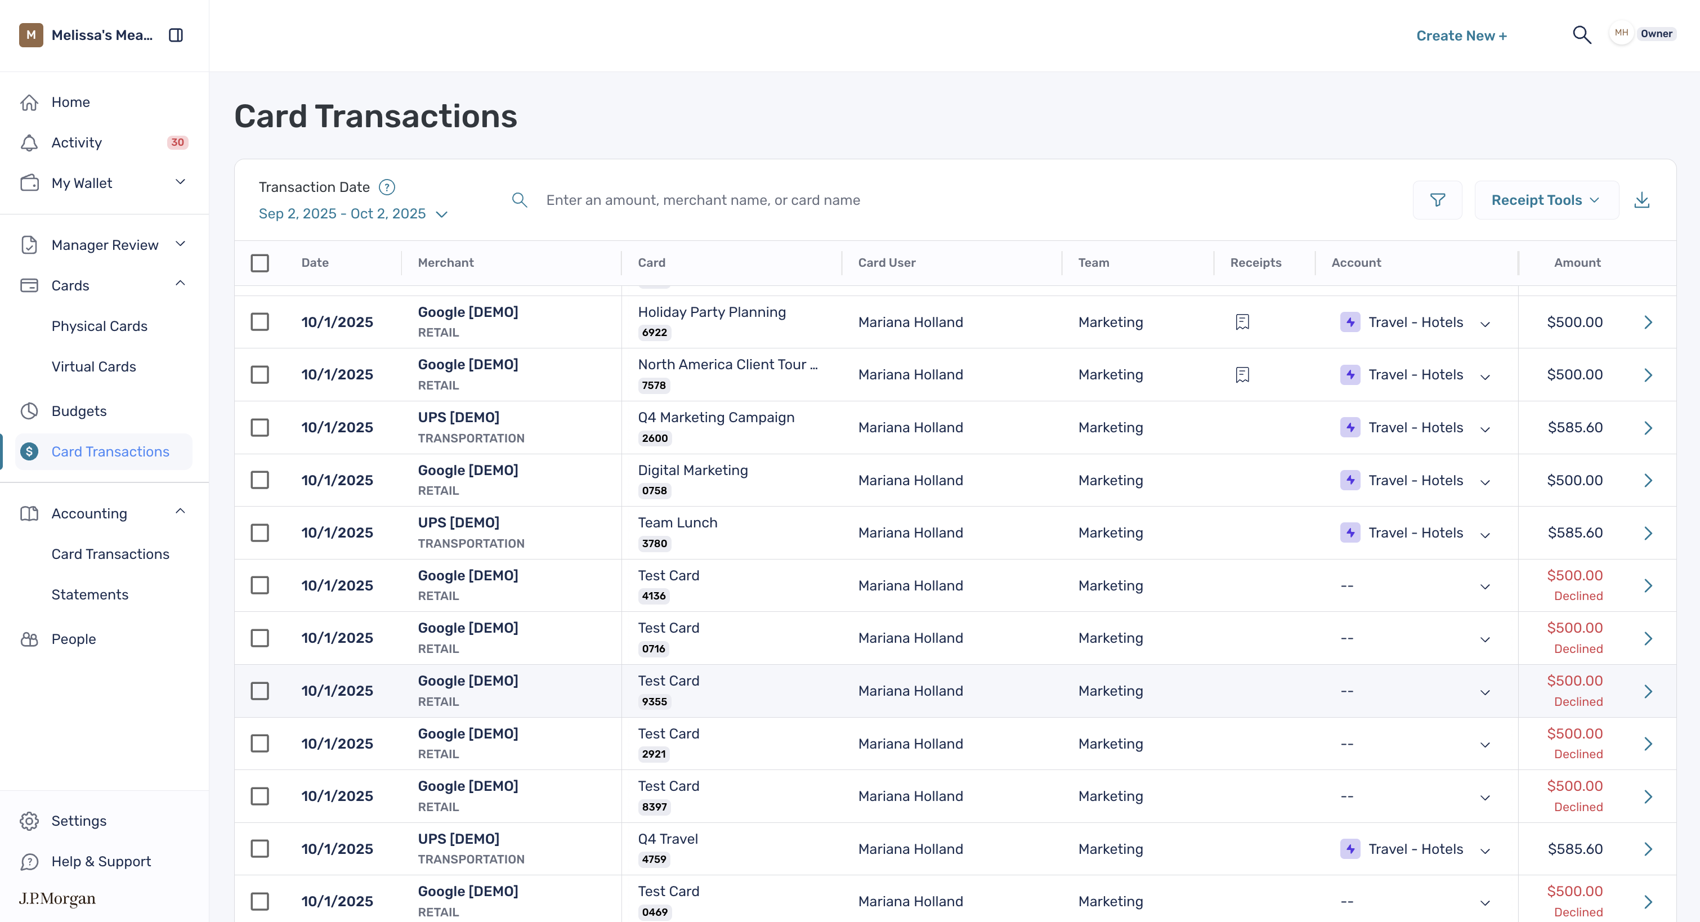Select checkbox for Q4 Travel row

260,849
